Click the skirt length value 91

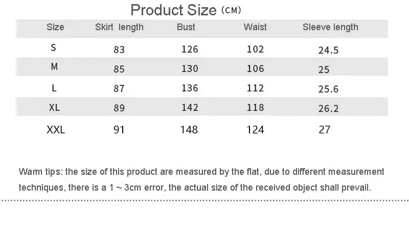(119, 130)
